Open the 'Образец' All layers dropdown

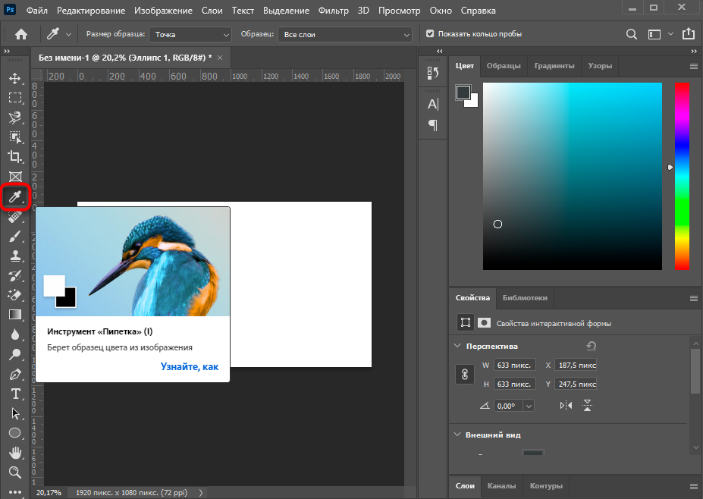coord(345,34)
